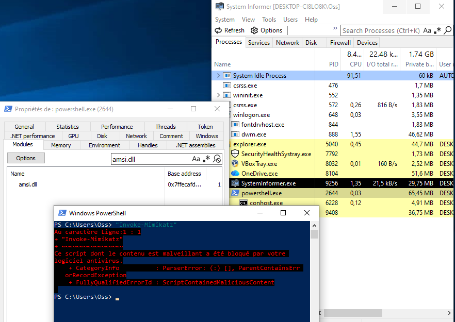
Task: Click the System Informer title bar icon
Action: 220,6
